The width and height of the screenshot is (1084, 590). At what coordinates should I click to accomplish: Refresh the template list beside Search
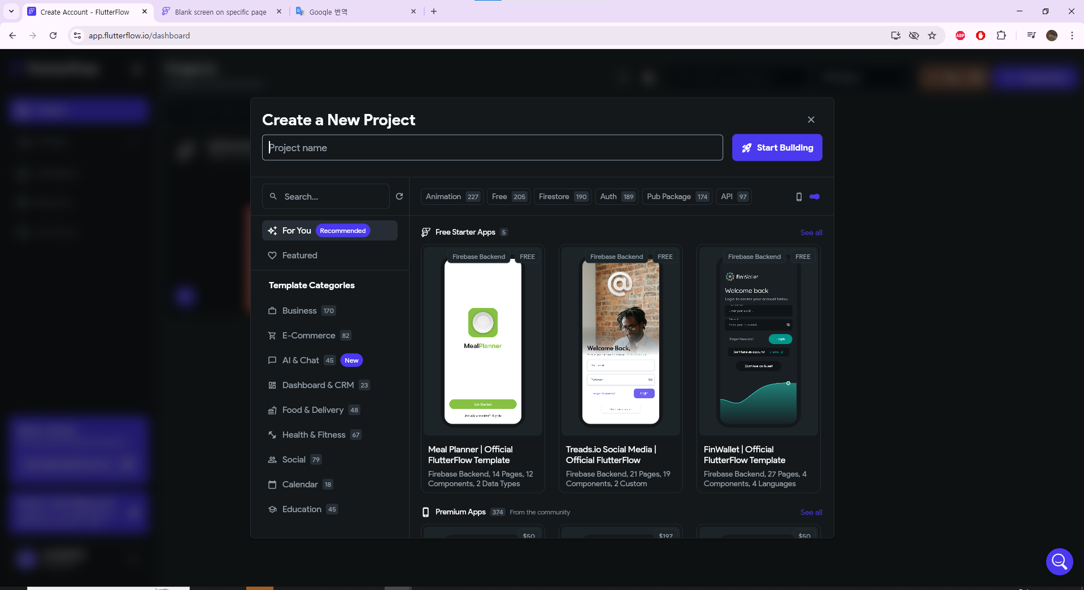pos(399,196)
